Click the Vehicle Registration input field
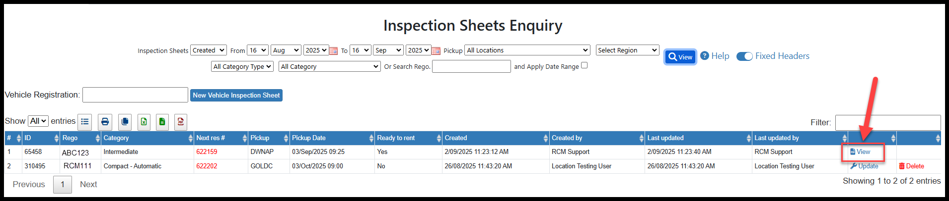 click(135, 95)
